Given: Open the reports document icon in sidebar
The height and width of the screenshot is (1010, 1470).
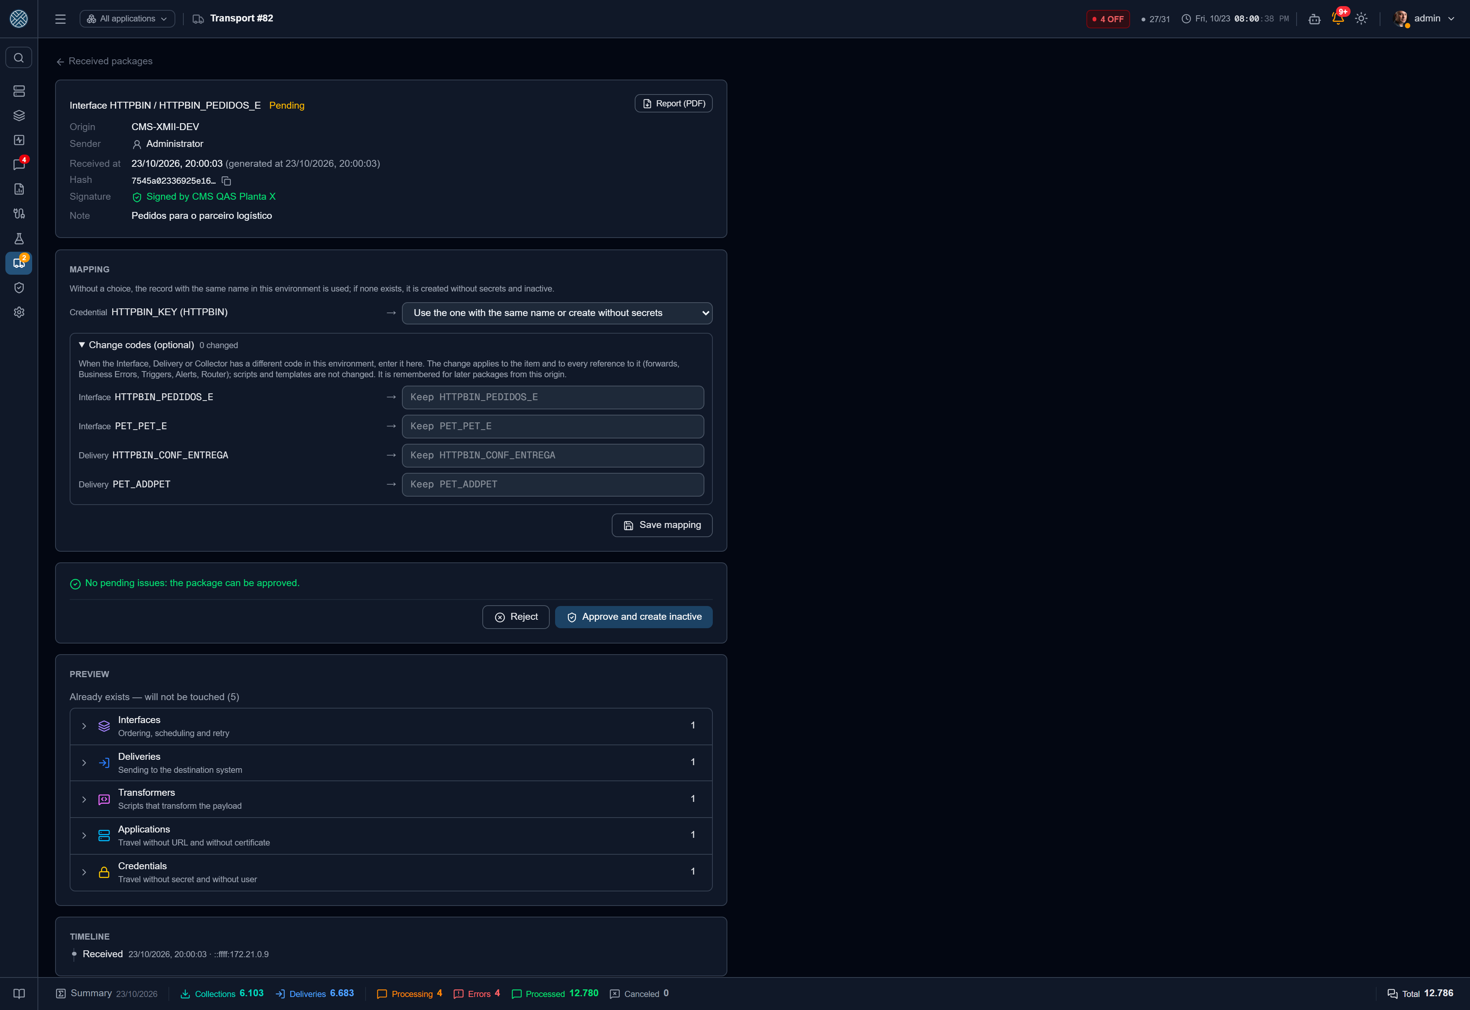Looking at the screenshot, I should pyautogui.click(x=19, y=189).
